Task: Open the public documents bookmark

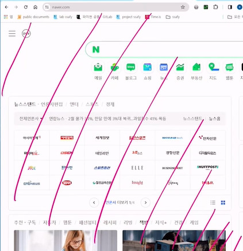Action: pyautogui.click(x=33, y=17)
